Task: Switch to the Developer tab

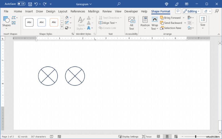Action: click(131, 11)
